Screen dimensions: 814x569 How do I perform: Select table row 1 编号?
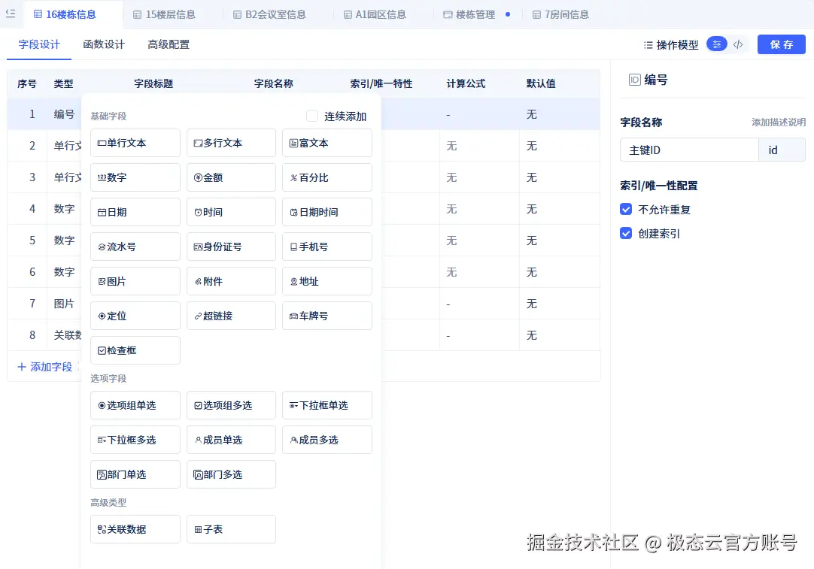coord(303,114)
